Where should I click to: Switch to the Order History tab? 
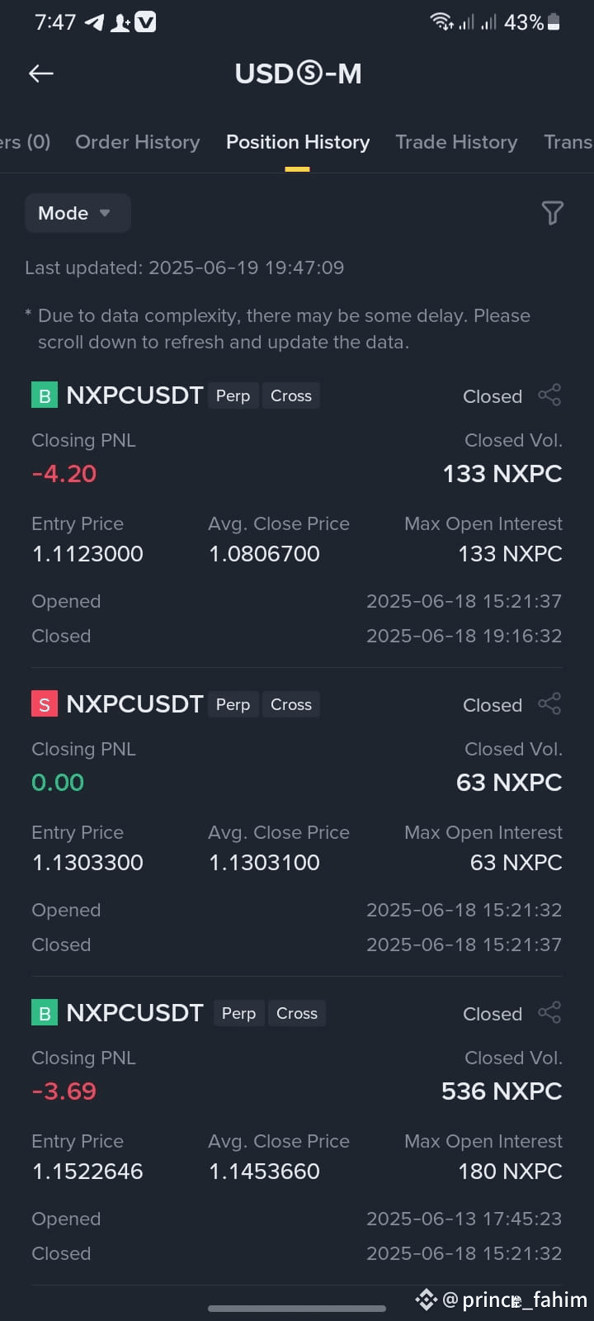coord(138,142)
